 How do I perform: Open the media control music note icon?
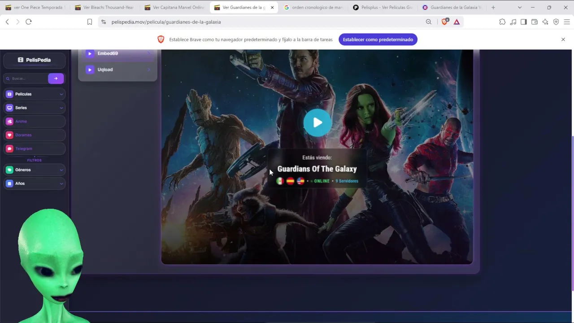pyautogui.click(x=513, y=22)
